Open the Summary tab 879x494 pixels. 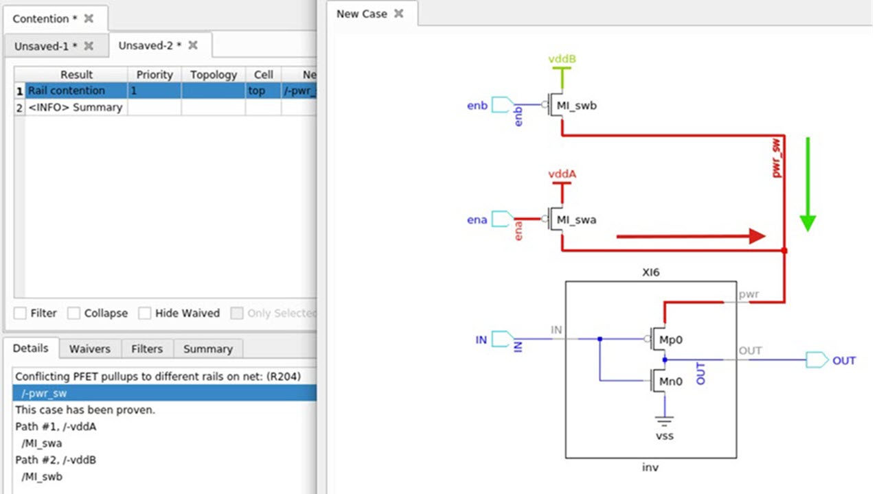pyautogui.click(x=207, y=349)
